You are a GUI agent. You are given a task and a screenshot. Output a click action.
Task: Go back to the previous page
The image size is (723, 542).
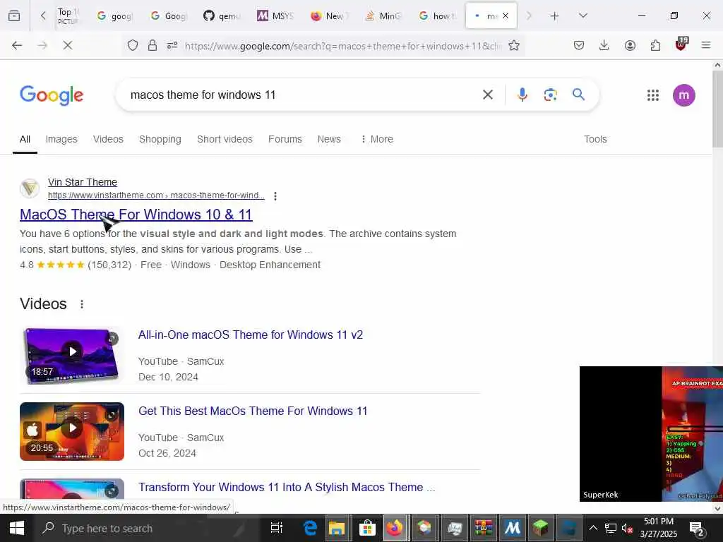click(17, 45)
